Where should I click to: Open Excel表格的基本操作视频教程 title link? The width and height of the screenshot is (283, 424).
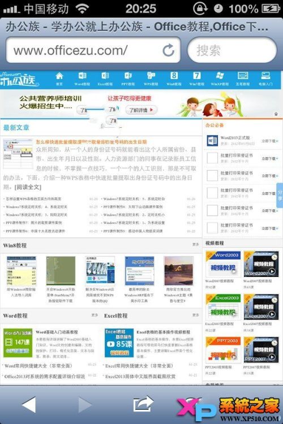click(x=164, y=332)
